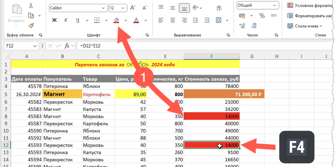Open Шрифт group dialog launcher

coord(147,35)
